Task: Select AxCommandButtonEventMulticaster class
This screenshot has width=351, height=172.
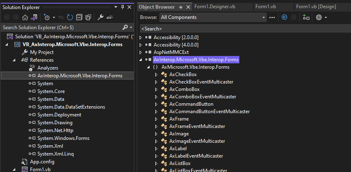Action: [209, 112]
